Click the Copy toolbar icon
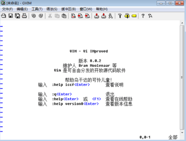This screenshot has width=186, height=141. (57, 16)
